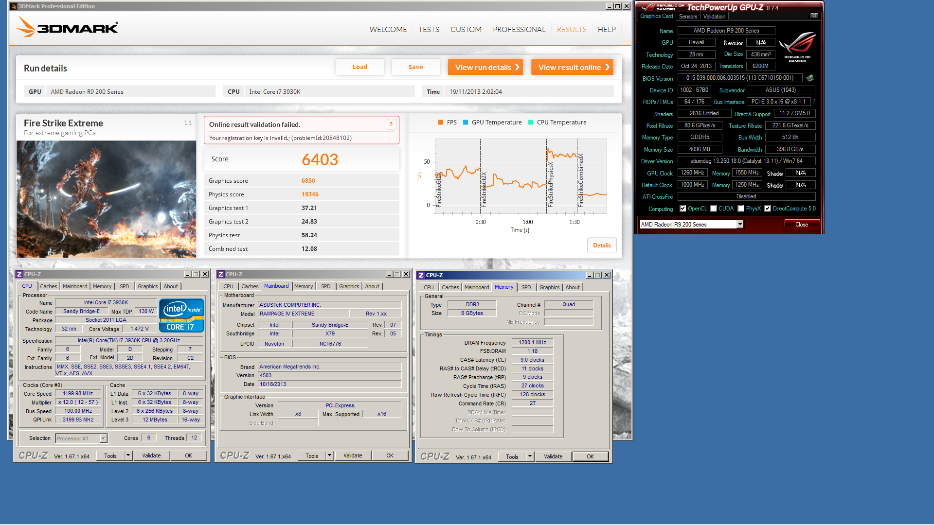Image resolution: width=934 pixels, height=525 pixels.
Task: Close the CPU-Z Mainboard window
Action: (406, 274)
